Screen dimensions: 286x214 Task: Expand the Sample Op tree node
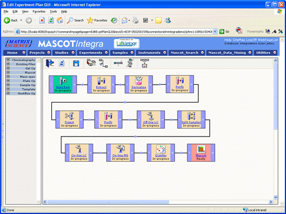[x=8, y=85]
